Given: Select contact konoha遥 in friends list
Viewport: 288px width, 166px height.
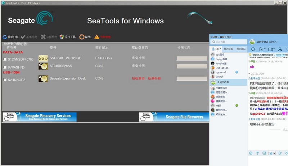Looking at the screenshot, I should click(229, 63).
